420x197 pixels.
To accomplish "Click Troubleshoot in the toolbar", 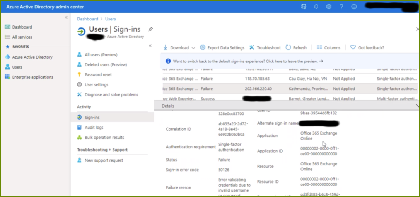I will (x=265, y=47).
